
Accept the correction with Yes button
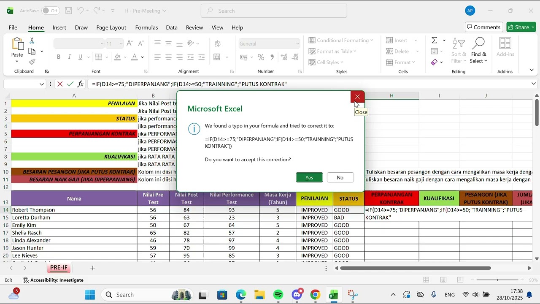[x=309, y=177]
